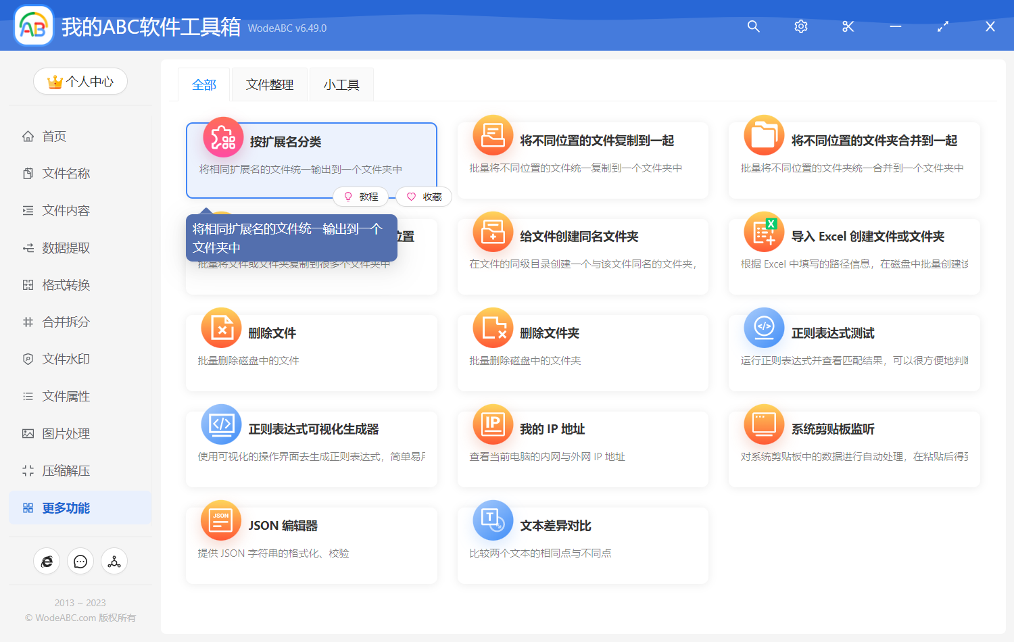1014x642 pixels.
Task: Favorite the tool with 收藏 button
Action: [x=424, y=197]
